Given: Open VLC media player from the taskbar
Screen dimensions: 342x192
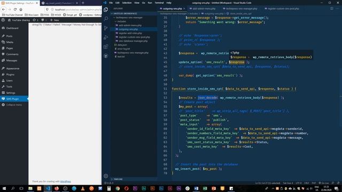Looking at the screenshot, I should coord(83,188).
